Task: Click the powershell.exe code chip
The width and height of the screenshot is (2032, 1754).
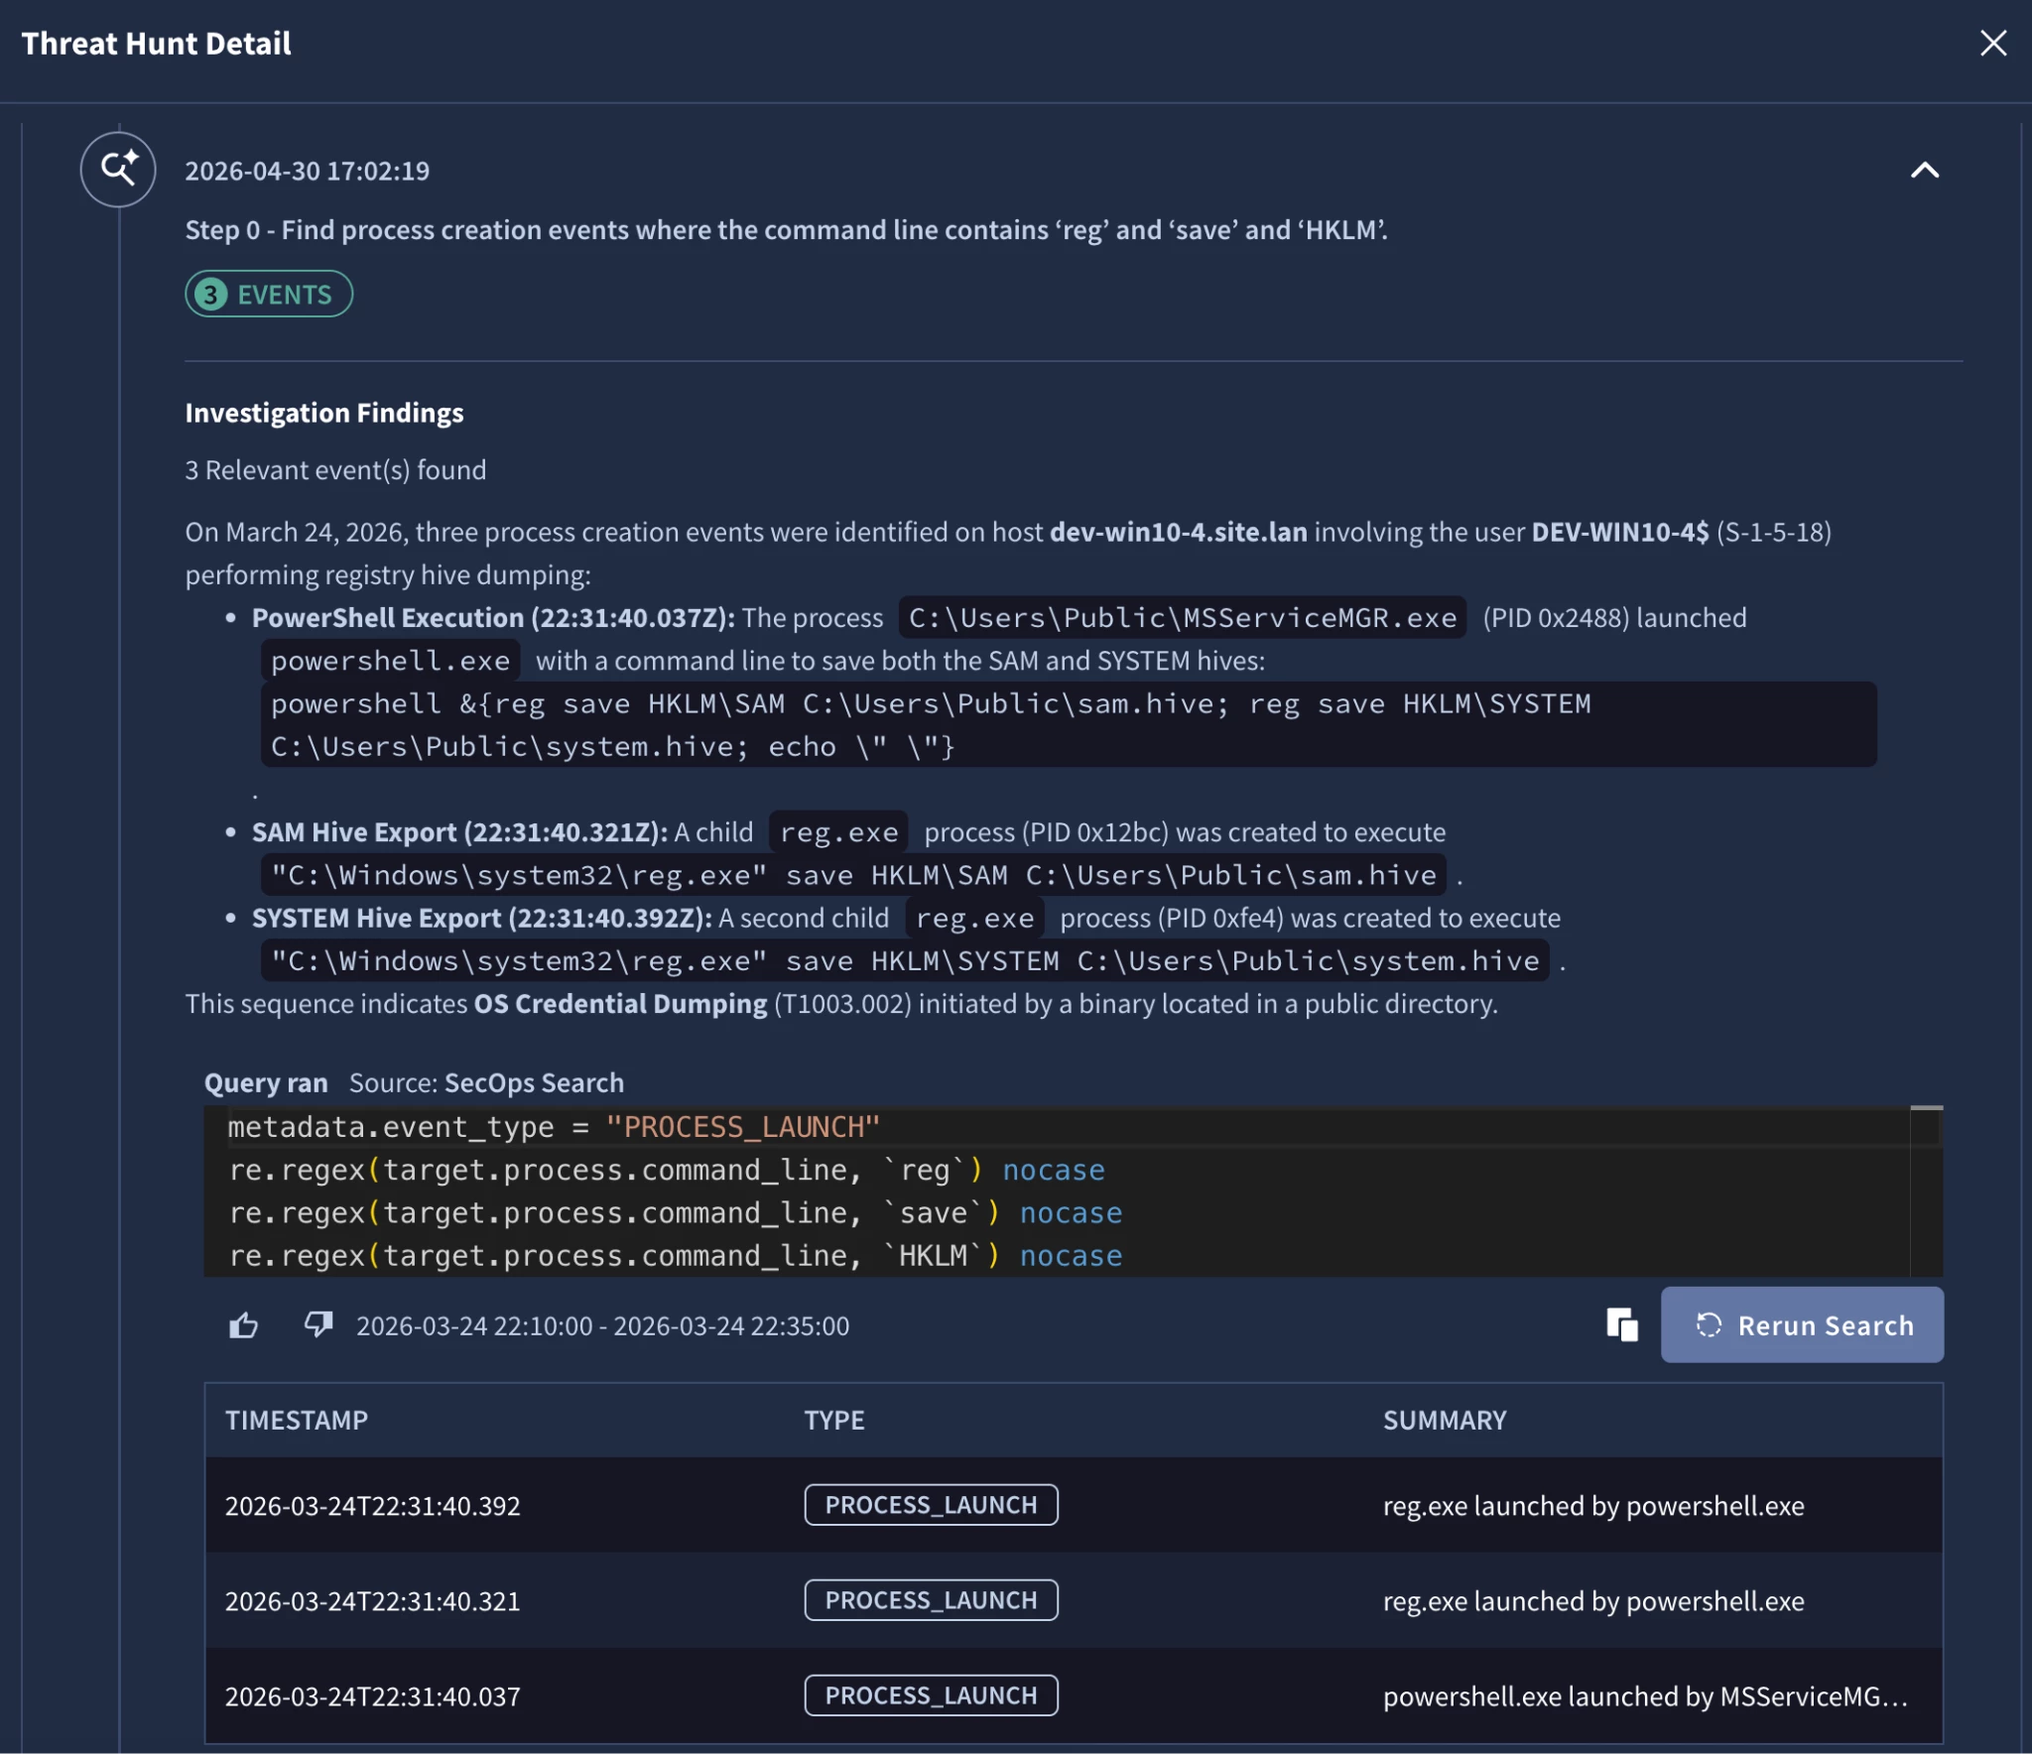Action: pyautogui.click(x=390, y=660)
